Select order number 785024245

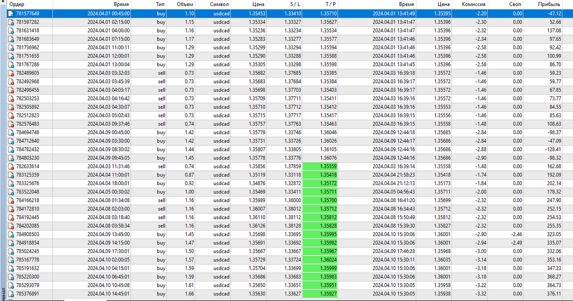point(28,251)
